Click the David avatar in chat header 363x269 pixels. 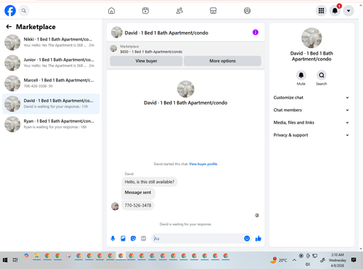coord(117,33)
